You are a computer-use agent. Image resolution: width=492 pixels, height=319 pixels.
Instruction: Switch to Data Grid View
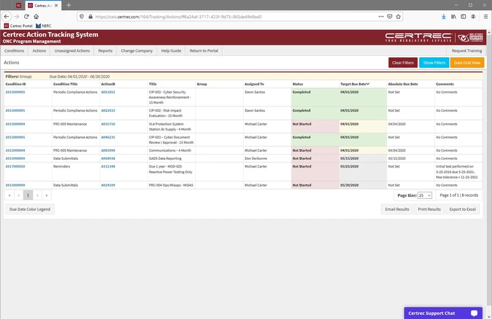pyautogui.click(x=467, y=62)
